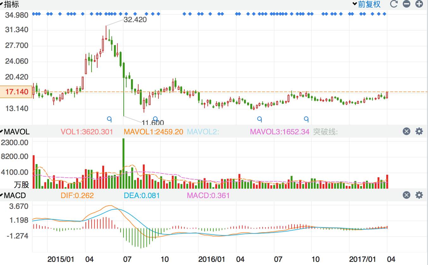Select the MAVOL2: legend entry

(x=203, y=132)
